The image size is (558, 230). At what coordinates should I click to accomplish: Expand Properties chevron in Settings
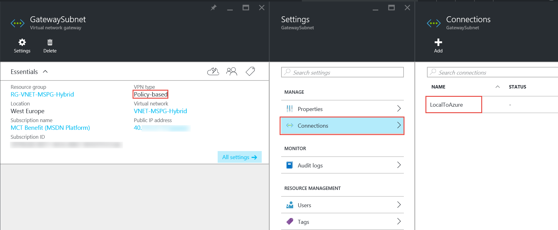pyautogui.click(x=399, y=109)
